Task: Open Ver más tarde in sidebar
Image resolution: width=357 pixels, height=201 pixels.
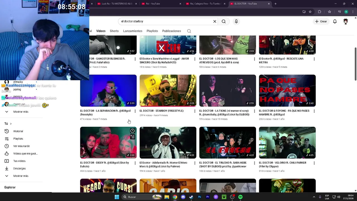Action: 21,146
